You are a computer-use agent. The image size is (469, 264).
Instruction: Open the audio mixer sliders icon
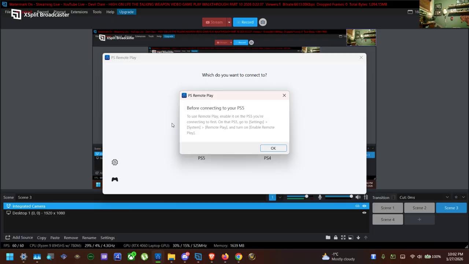click(366, 197)
